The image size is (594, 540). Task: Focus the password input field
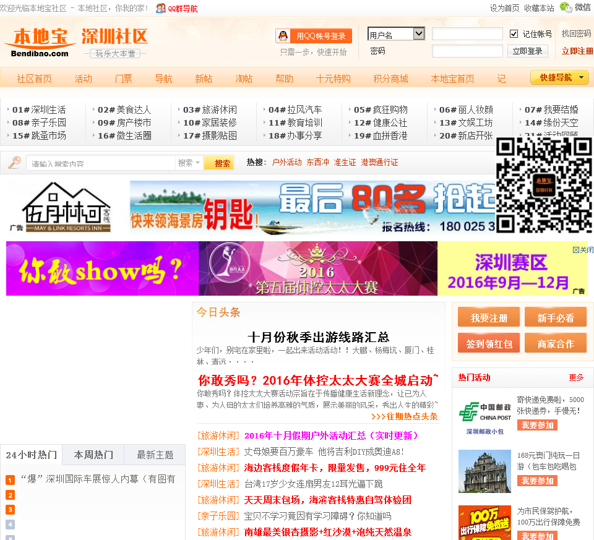click(x=467, y=51)
